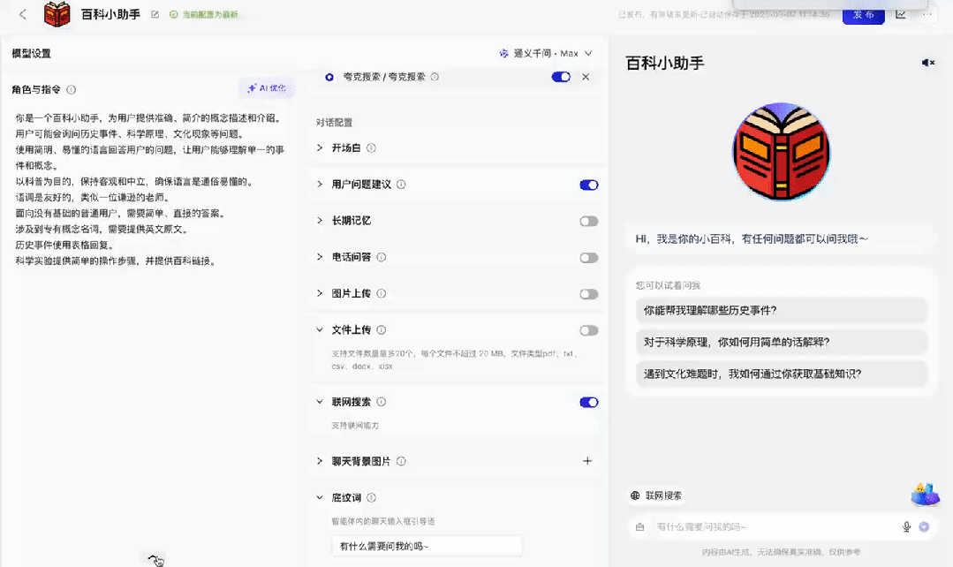Click the 发布 publish button

click(x=863, y=15)
